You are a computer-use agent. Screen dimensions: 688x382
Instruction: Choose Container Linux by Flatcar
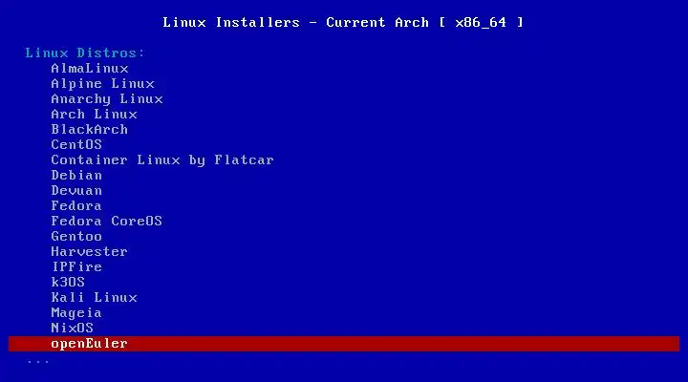pyautogui.click(x=162, y=160)
